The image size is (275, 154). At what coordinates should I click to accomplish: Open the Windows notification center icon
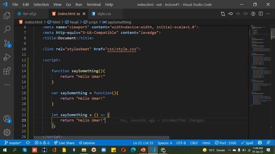268,150
